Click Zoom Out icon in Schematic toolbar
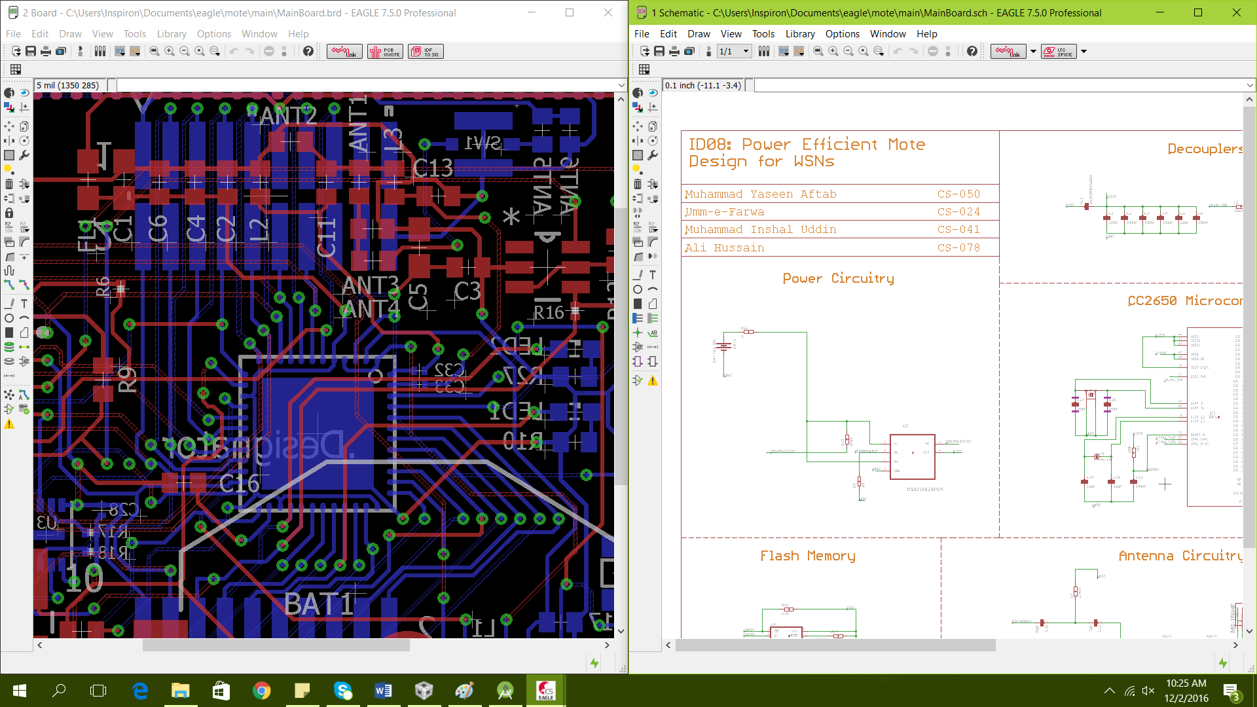Viewport: 1257px width, 707px height. (x=848, y=51)
